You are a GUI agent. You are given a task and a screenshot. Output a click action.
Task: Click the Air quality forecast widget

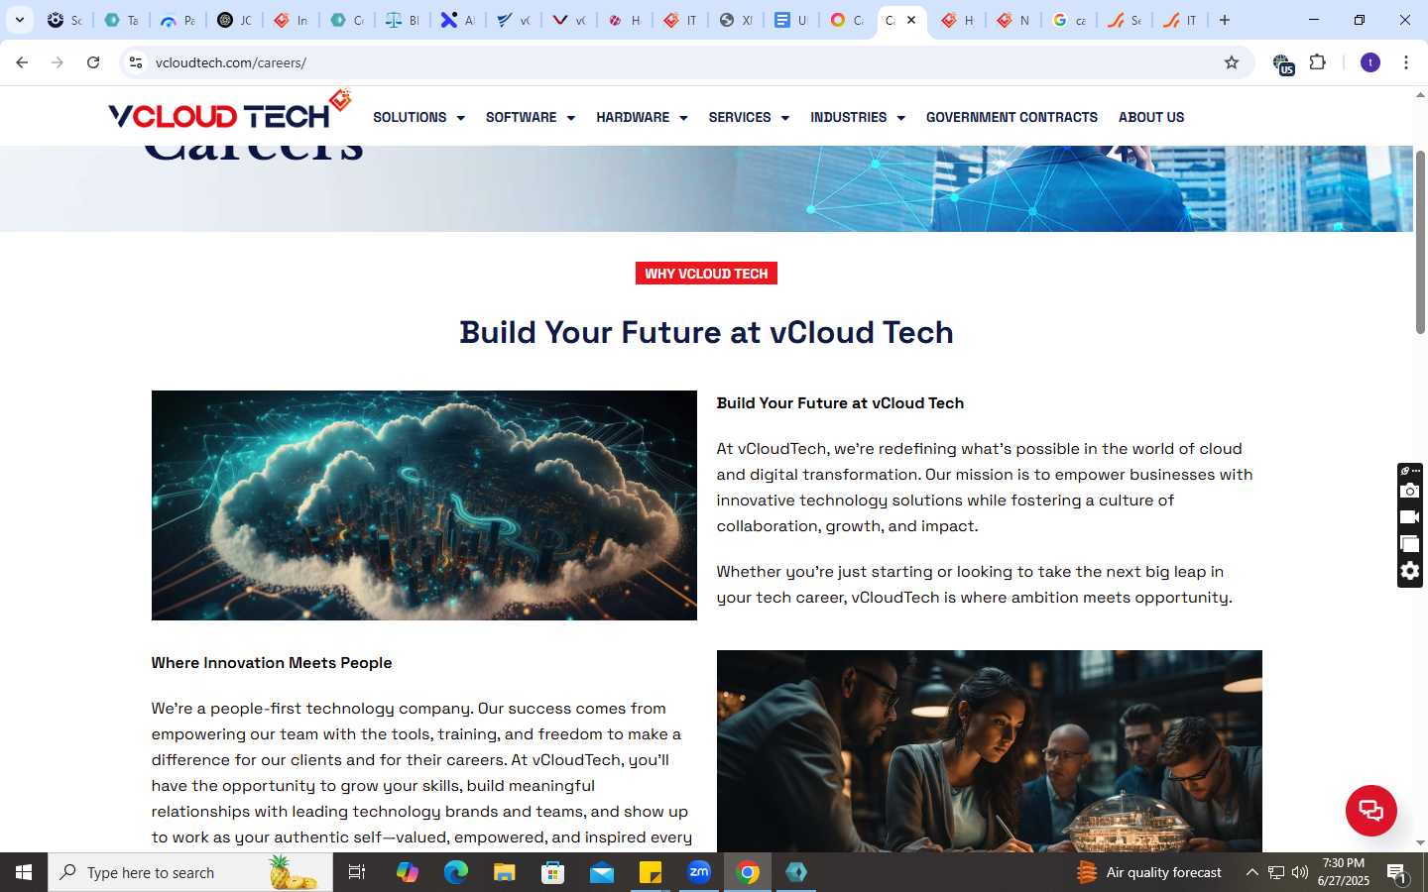coord(1149,872)
